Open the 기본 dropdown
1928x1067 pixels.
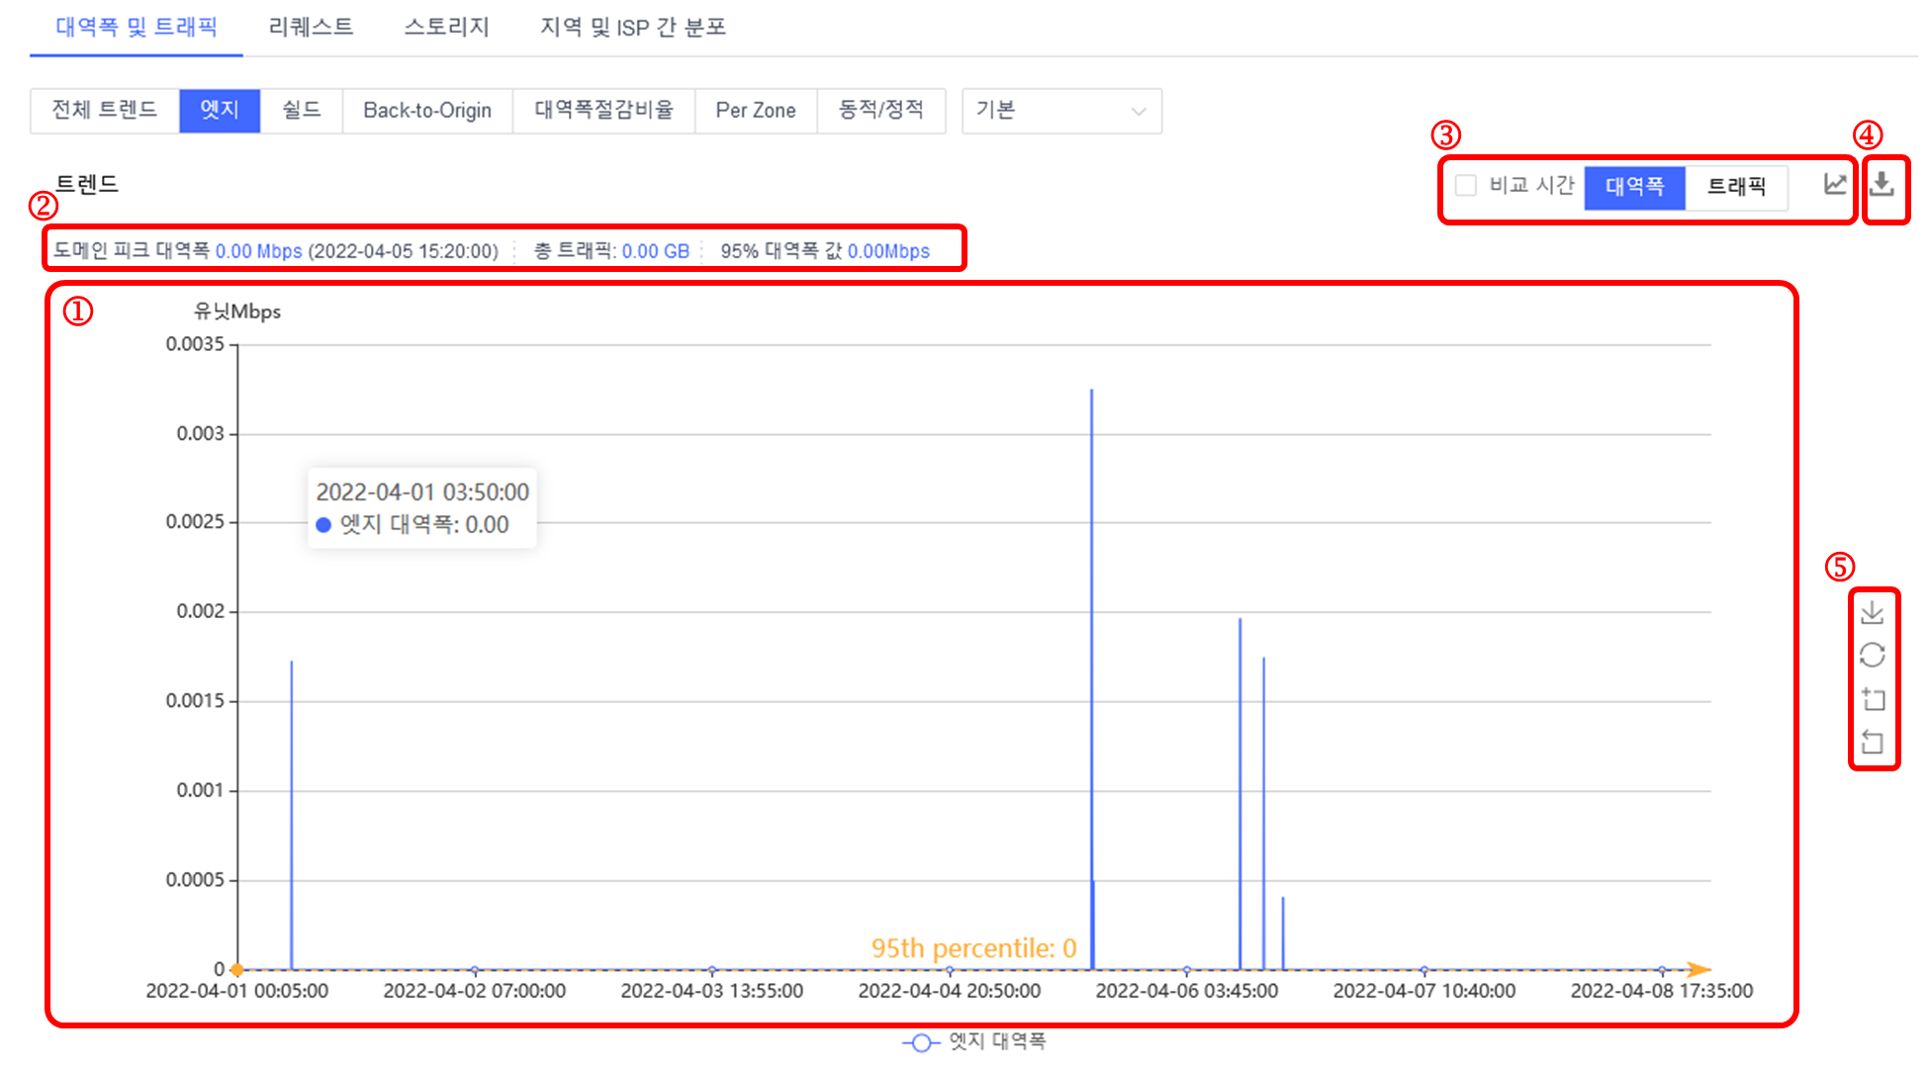(x=1060, y=111)
